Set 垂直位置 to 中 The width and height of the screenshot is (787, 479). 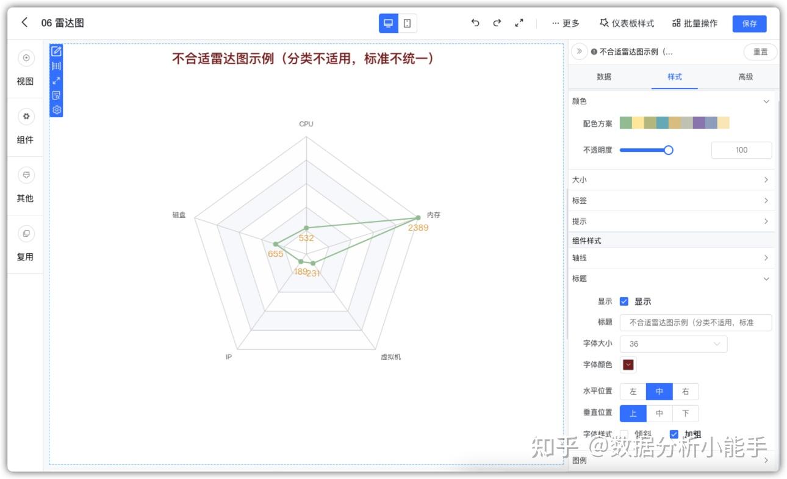659,414
